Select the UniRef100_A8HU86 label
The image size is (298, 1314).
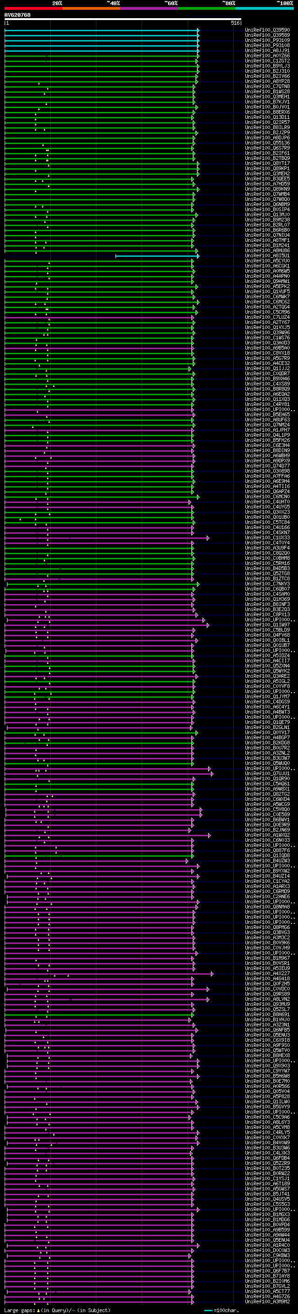(x=267, y=250)
